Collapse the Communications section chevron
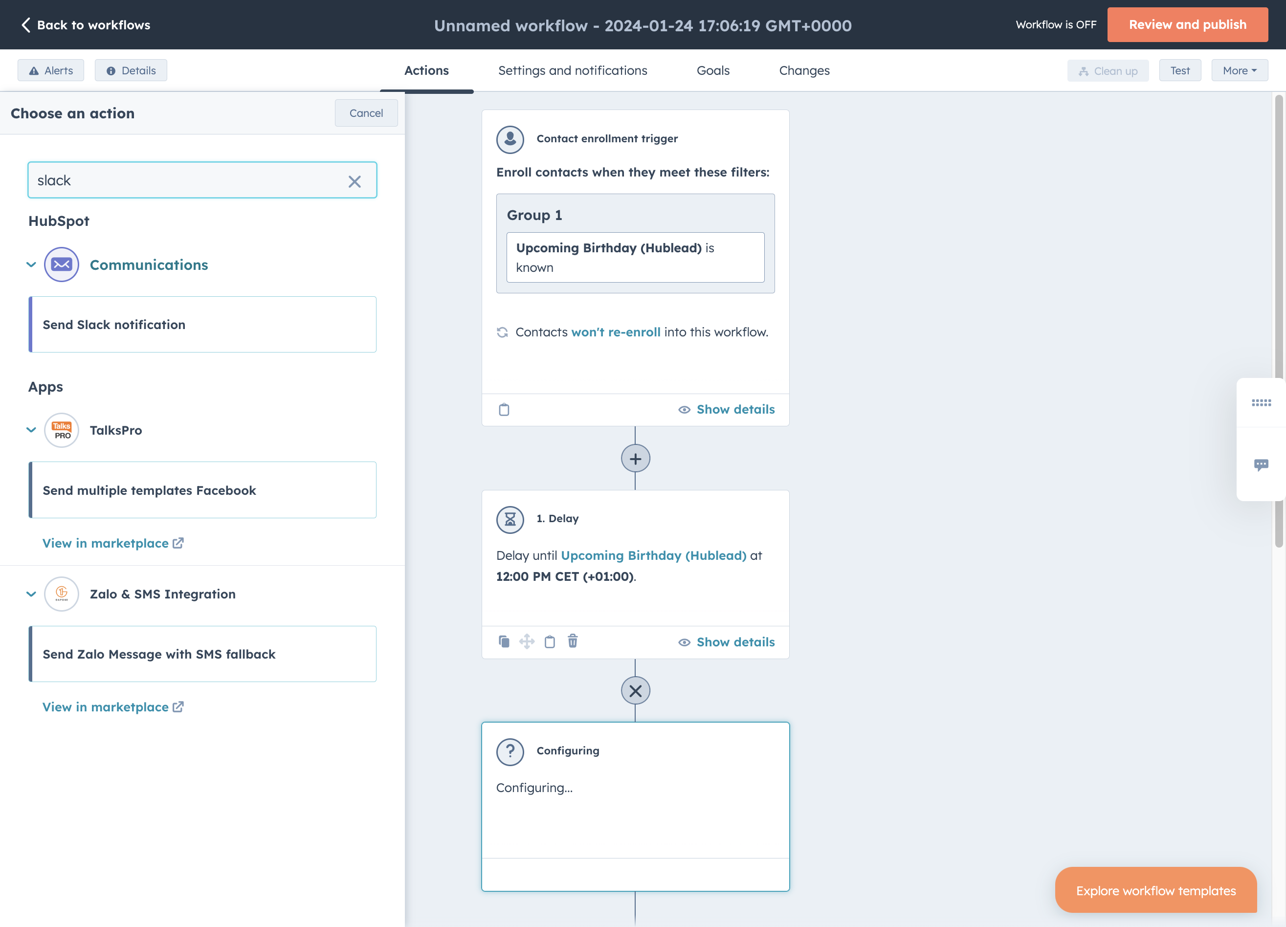 click(x=31, y=264)
